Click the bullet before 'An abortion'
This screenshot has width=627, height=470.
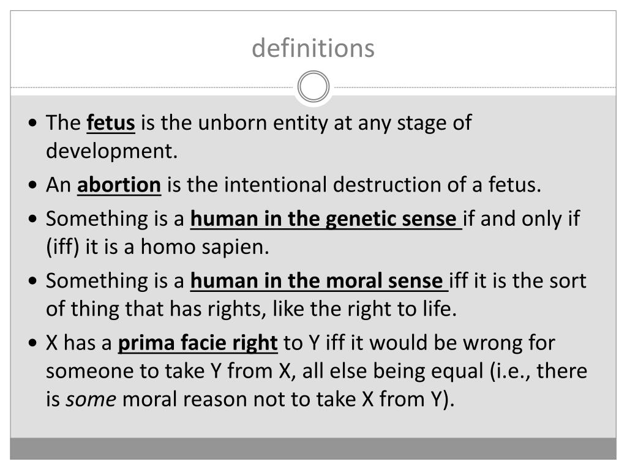33,185
